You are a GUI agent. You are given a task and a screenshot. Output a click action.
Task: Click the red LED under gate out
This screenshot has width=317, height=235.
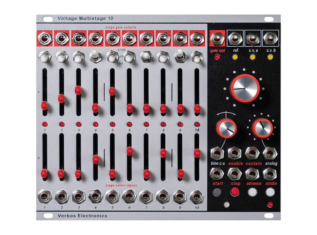pyautogui.click(x=217, y=57)
